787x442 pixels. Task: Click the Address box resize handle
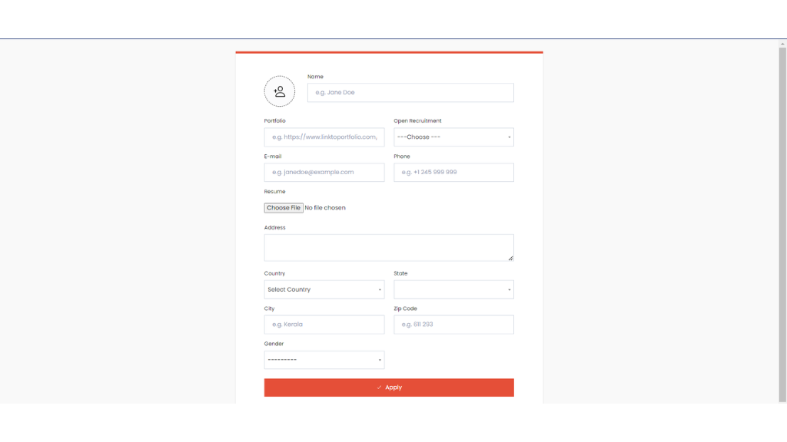(x=510, y=258)
